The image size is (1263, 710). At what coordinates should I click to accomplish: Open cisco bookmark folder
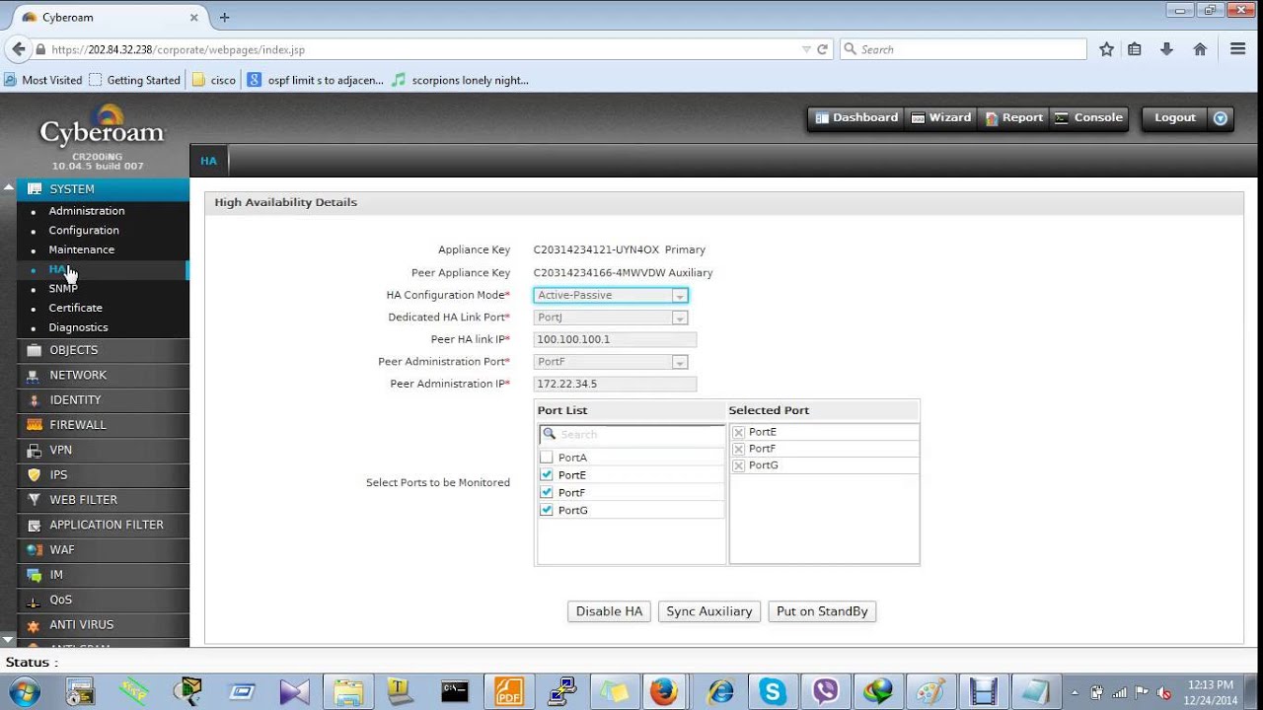pyautogui.click(x=214, y=80)
